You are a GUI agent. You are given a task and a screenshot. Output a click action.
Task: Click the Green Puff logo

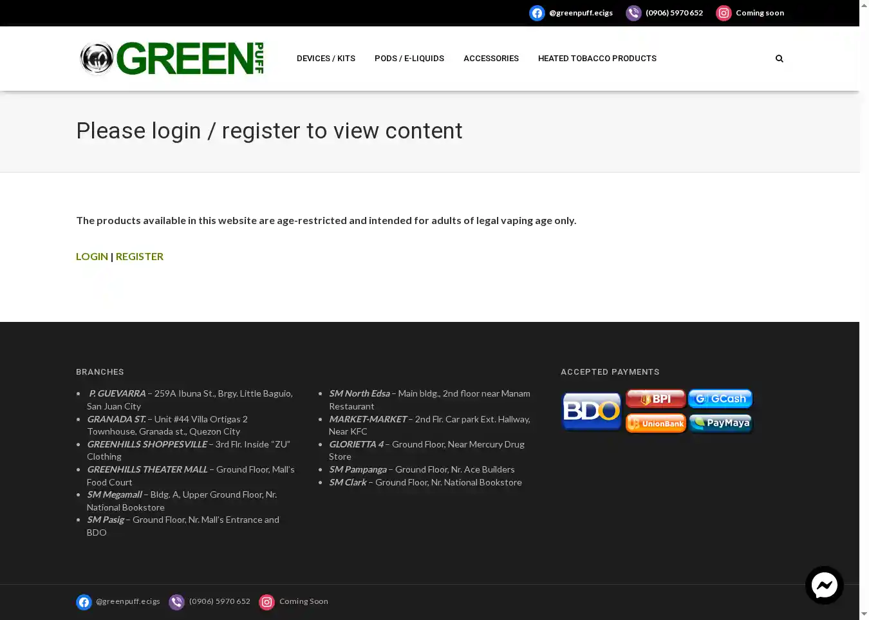click(171, 59)
